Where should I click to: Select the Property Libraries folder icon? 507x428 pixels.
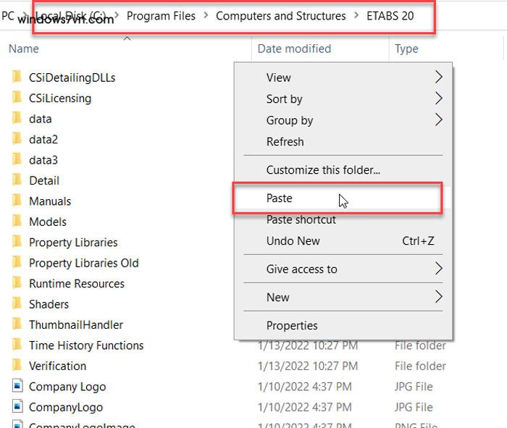pos(17,243)
